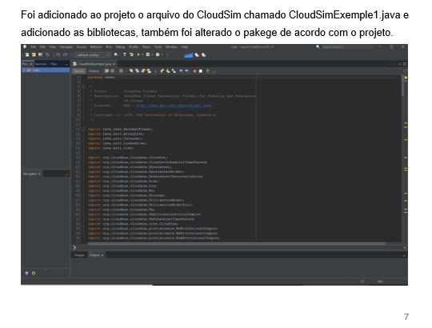Screen dimensions: 432x328
Task: Open the Refactor menu
Action: coord(96,47)
